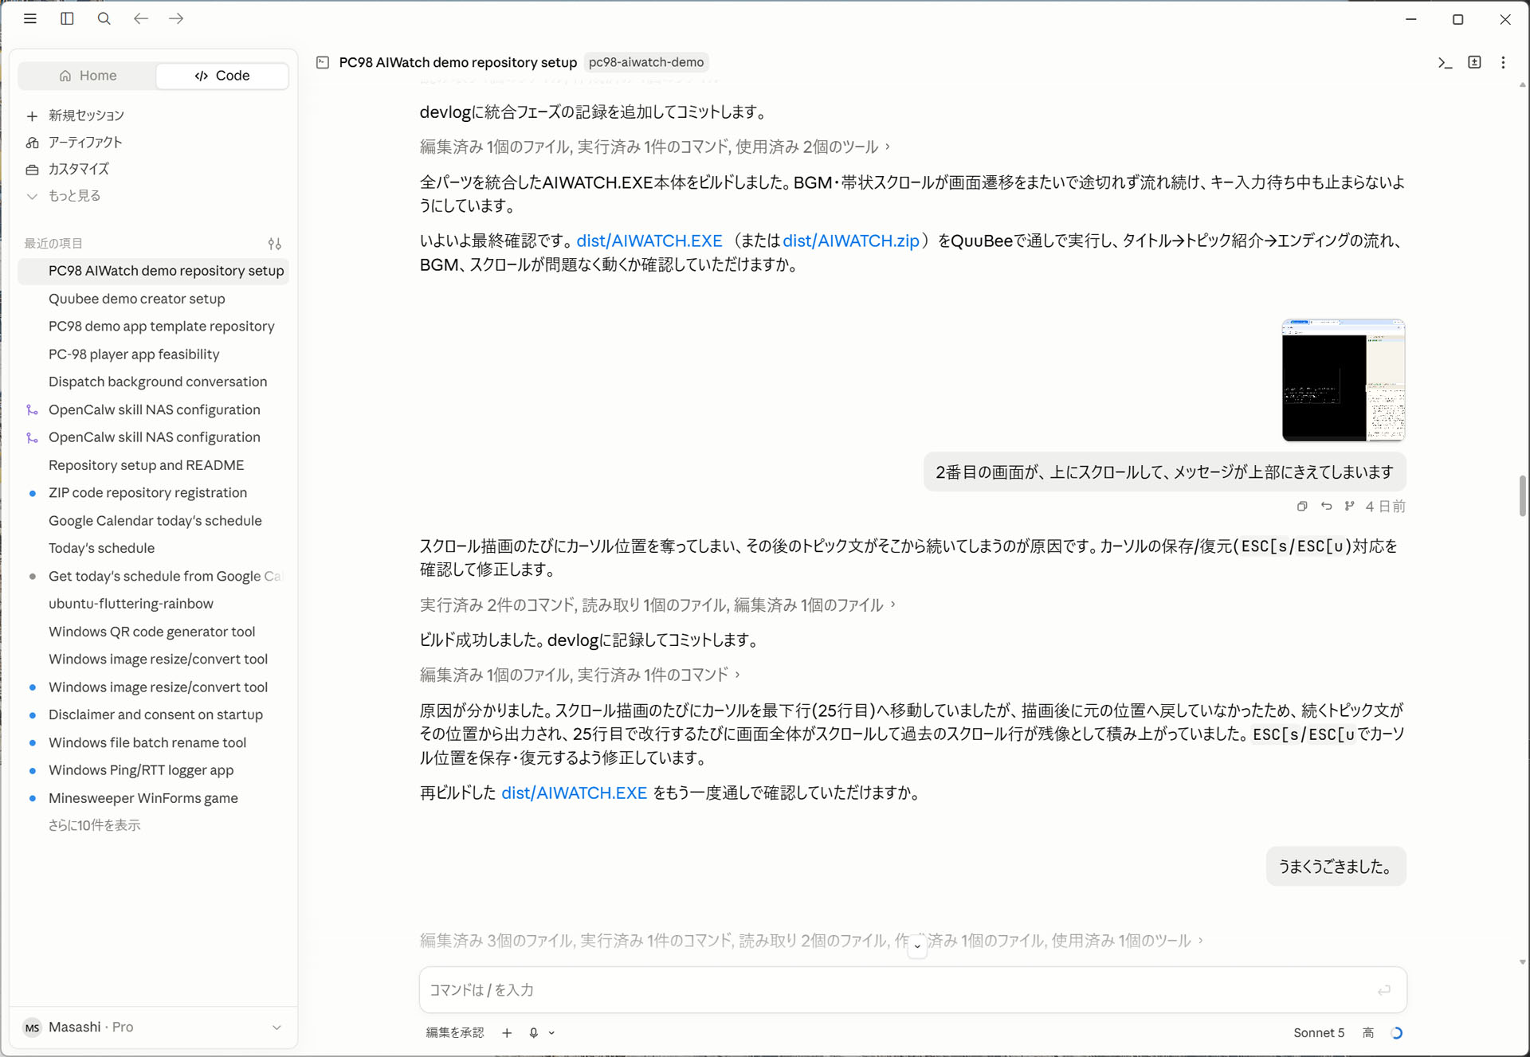Viewport: 1530px width, 1057px height.
Task: Open the hamburger menu
Action: click(x=30, y=18)
